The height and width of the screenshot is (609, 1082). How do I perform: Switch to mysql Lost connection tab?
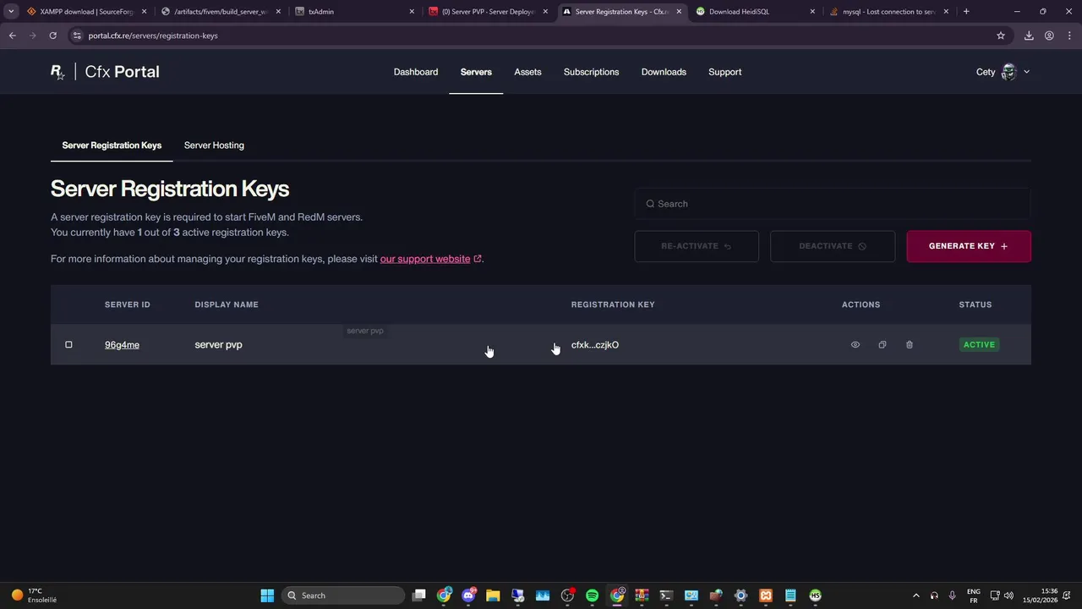(x=889, y=12)
